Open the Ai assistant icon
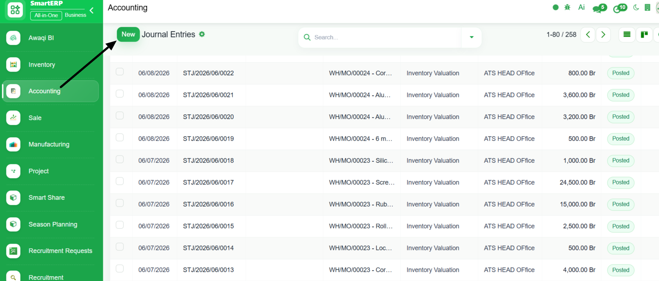The image size is (659, 281). pyautogui.click(x=581, y=7)
